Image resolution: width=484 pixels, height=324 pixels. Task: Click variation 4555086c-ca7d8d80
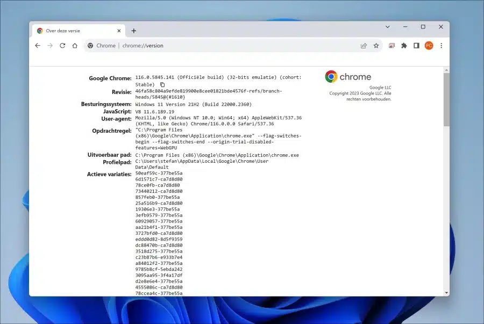(x=159, y=287)
